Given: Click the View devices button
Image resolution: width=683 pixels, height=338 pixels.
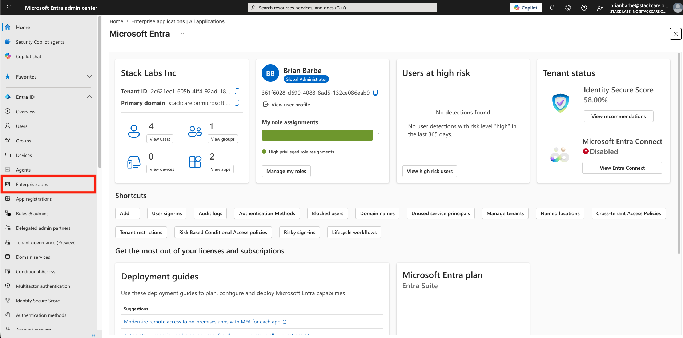Looking at the screenshot, I should tap(162, 169).
